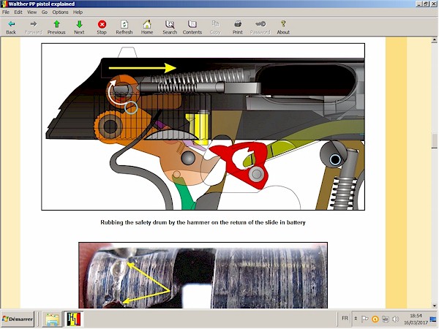This screenshot has height=329, width=439.
Task: Open the Previous page
Action: click(56, 27)
